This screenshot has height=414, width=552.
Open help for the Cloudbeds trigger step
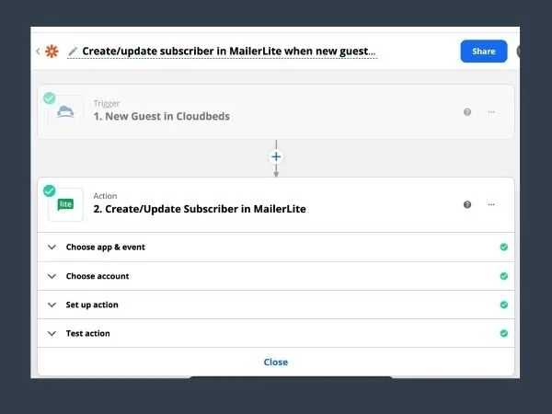tap(467, 112)
